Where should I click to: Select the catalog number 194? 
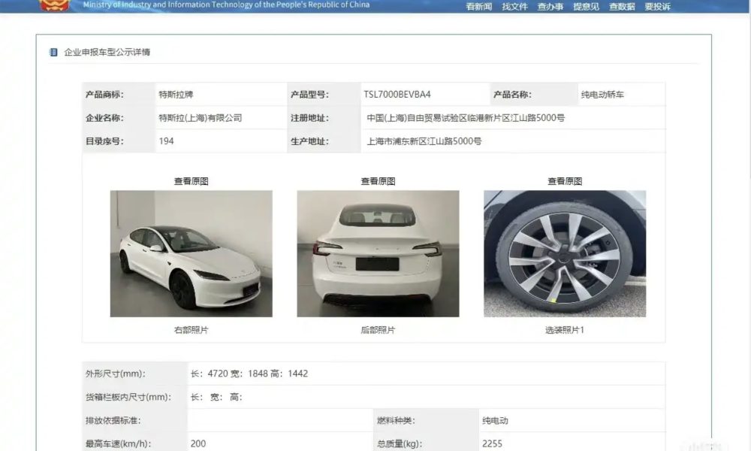tap(166, 141)
